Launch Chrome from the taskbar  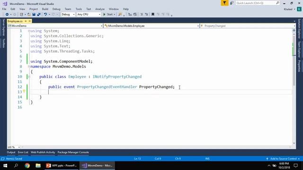click(x=27, y=166)
